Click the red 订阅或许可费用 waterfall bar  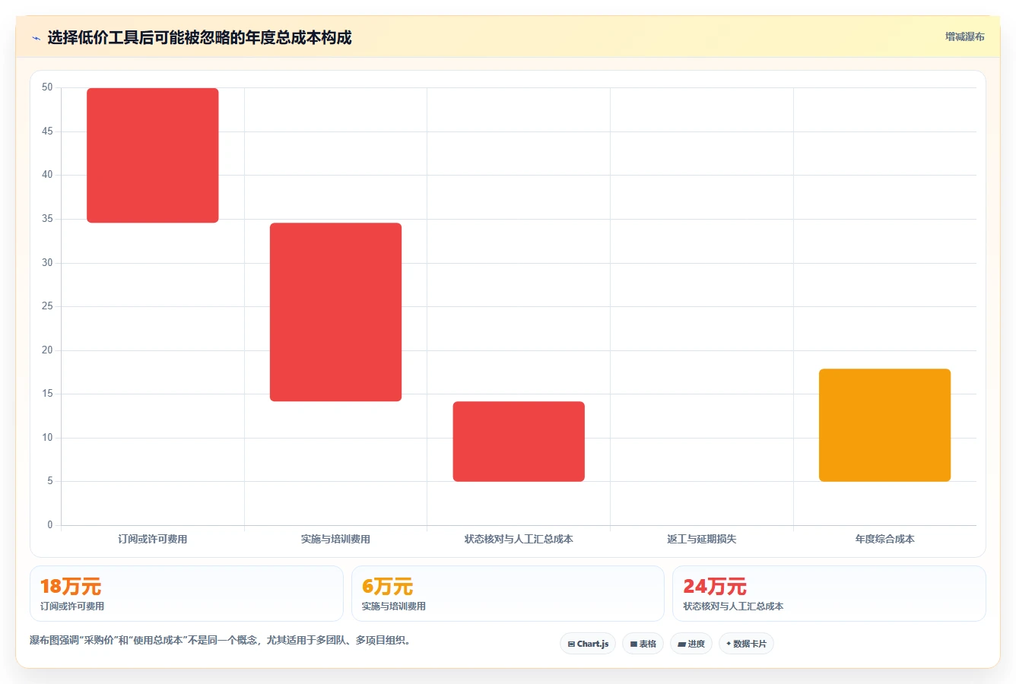153,155
